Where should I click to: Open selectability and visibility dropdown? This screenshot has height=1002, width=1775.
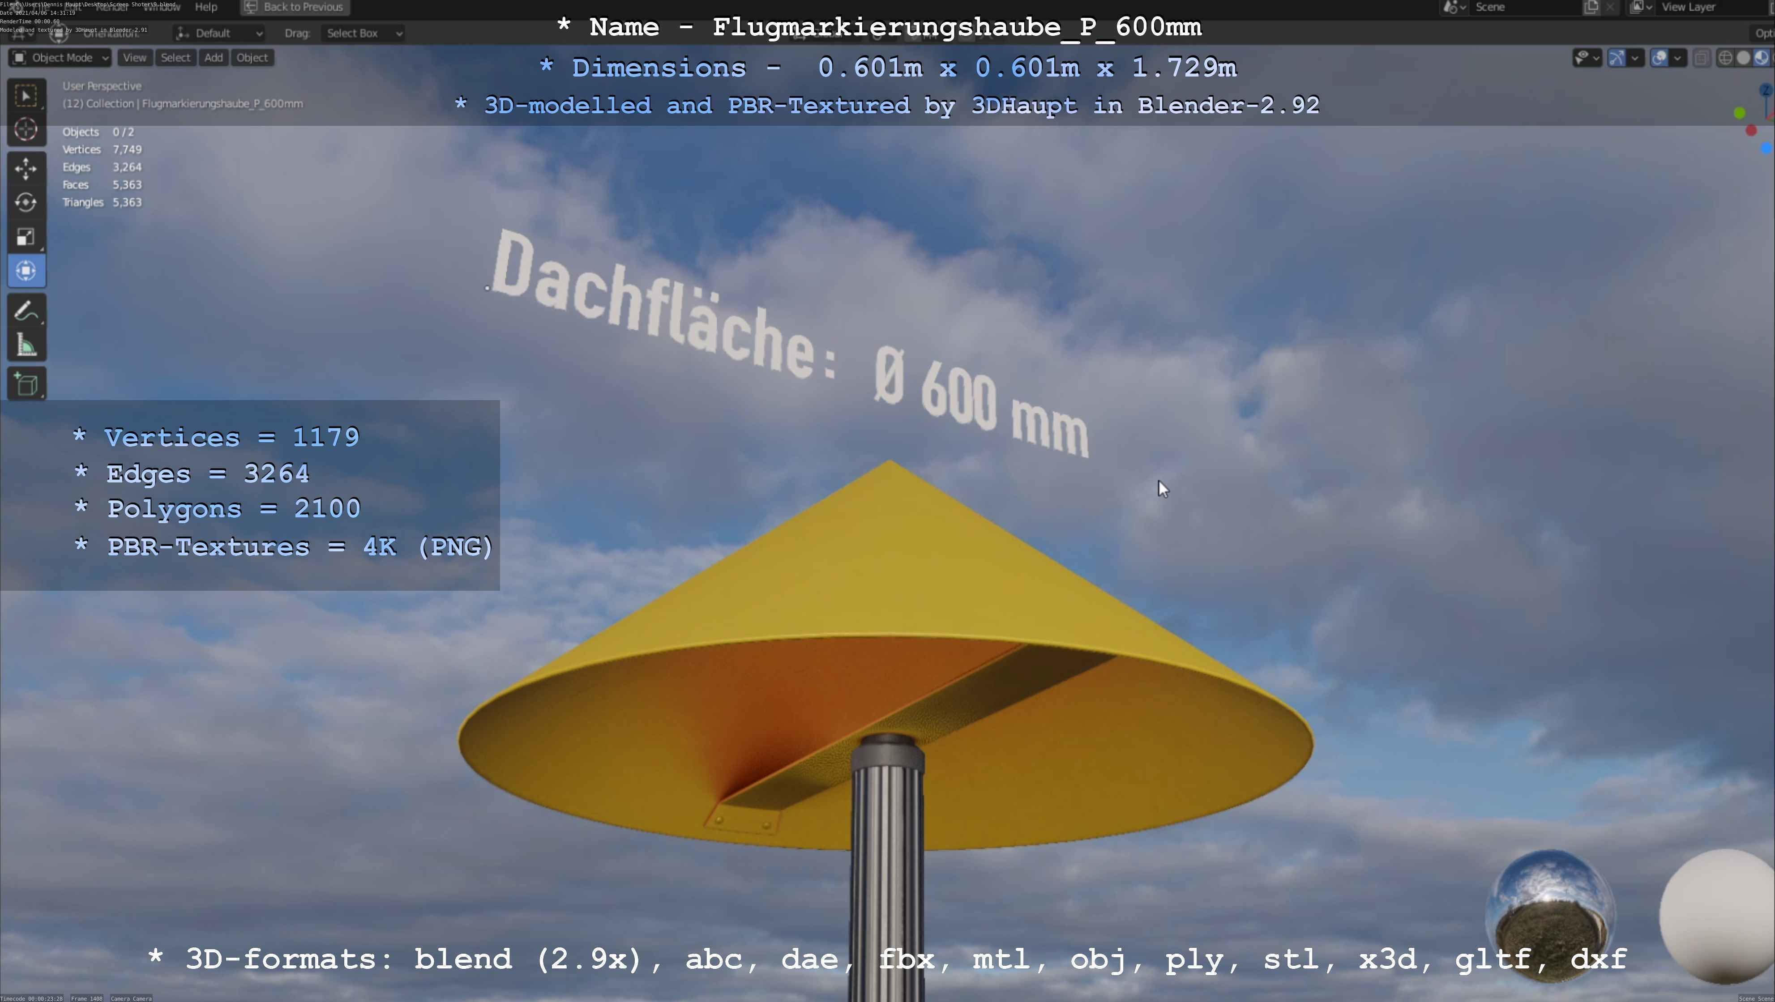click(1587, 58)
